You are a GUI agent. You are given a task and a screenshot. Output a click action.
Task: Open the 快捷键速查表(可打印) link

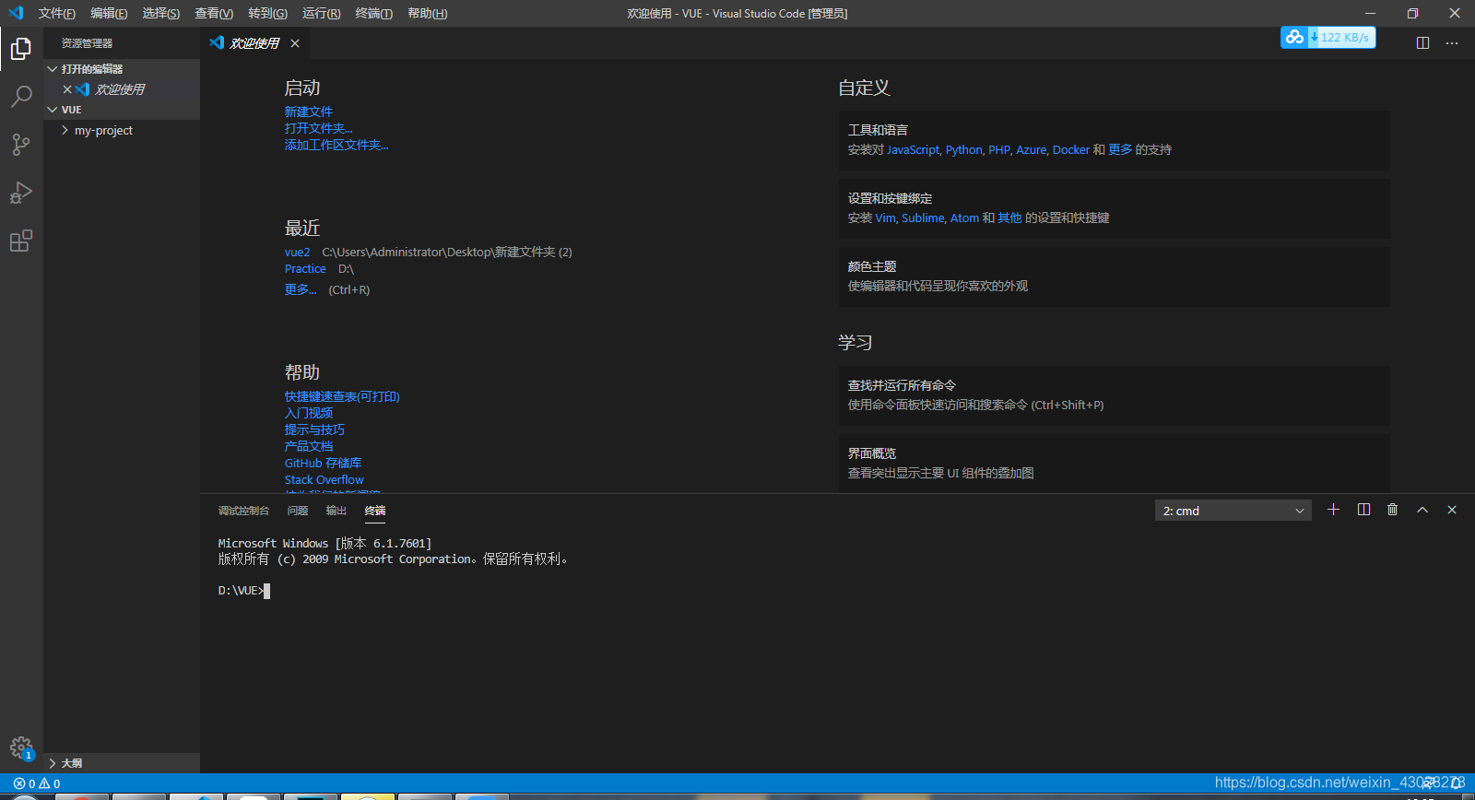click(342, 397)
